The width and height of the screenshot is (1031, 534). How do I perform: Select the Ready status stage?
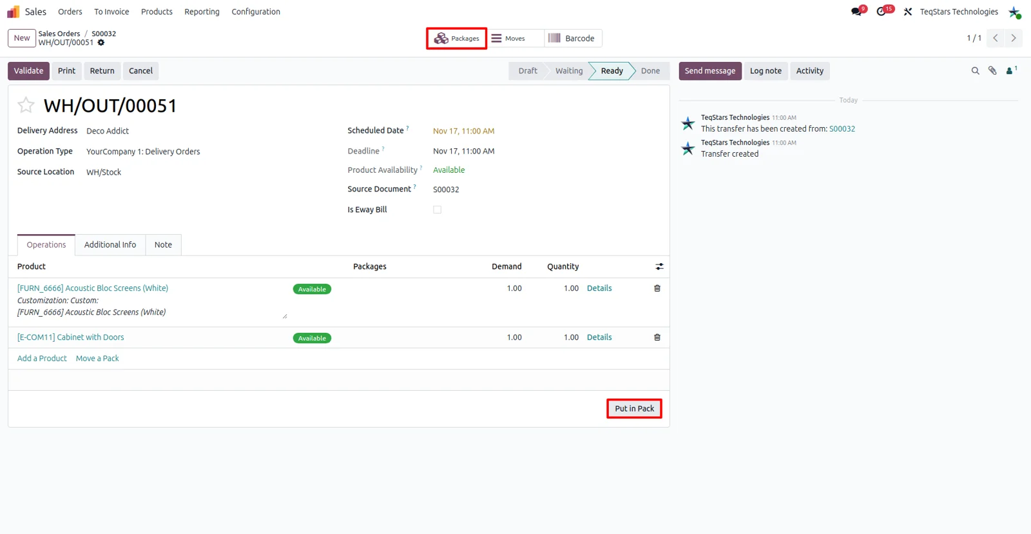click(612, 71)
